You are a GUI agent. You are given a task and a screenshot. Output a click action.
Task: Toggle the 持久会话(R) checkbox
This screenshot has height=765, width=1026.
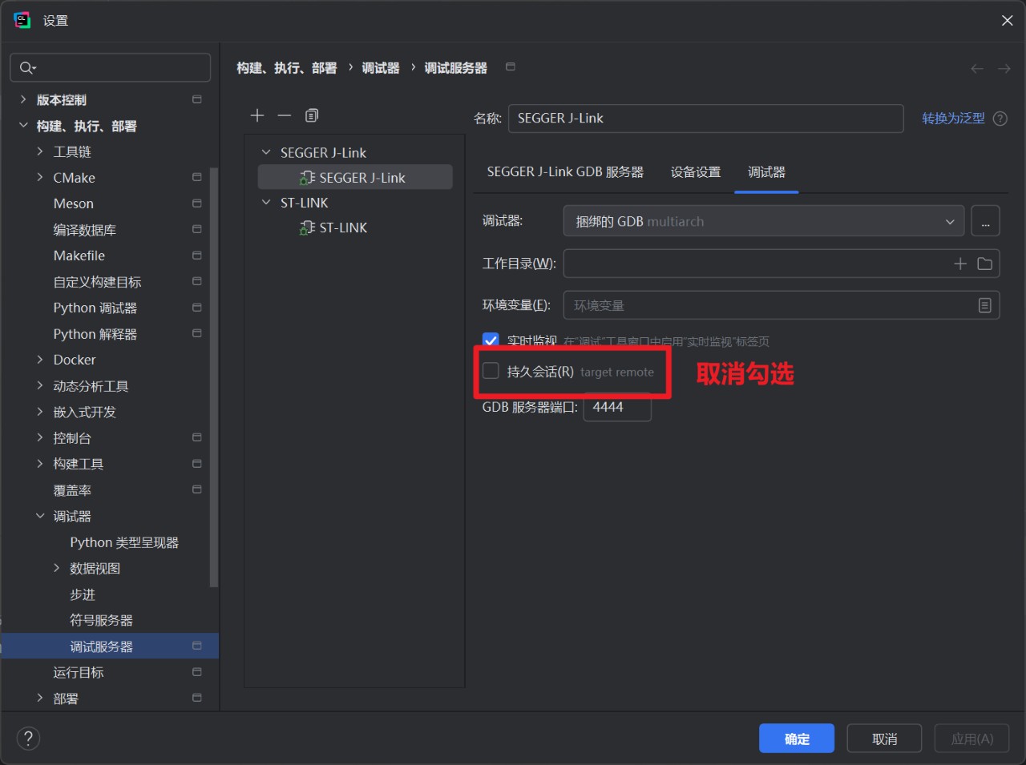[491, 371]
